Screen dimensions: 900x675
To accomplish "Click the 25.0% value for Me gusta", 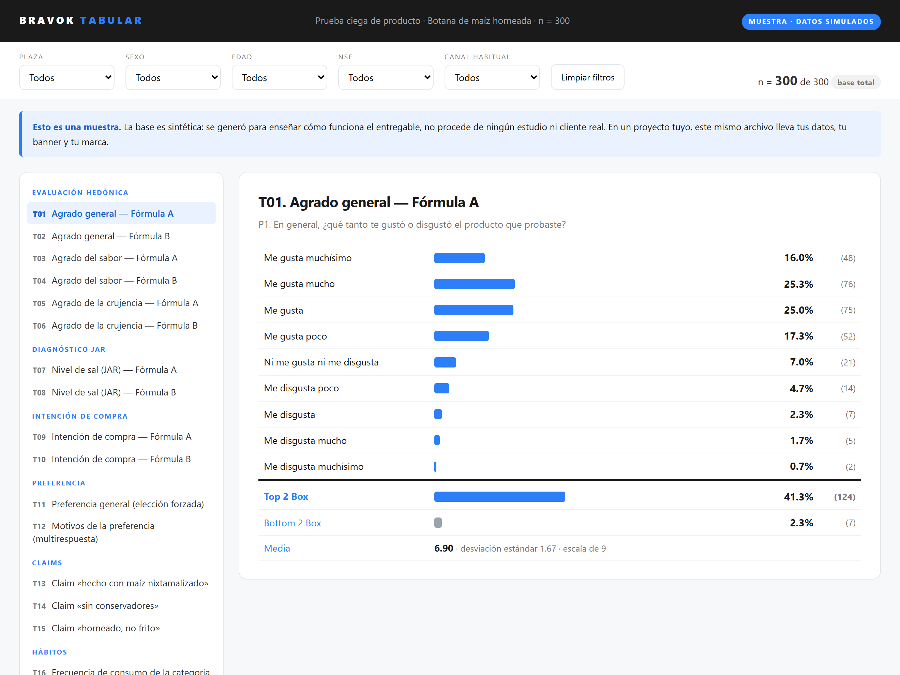I will click(798, 310).
